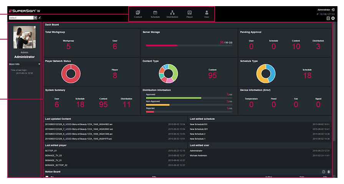Tick the Notice Board select-all checkbox
Viewport: 344px width, 184px height.
pos(47,177)
